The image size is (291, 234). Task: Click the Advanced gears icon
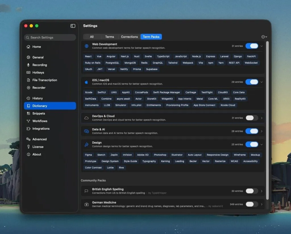point(28,139)
